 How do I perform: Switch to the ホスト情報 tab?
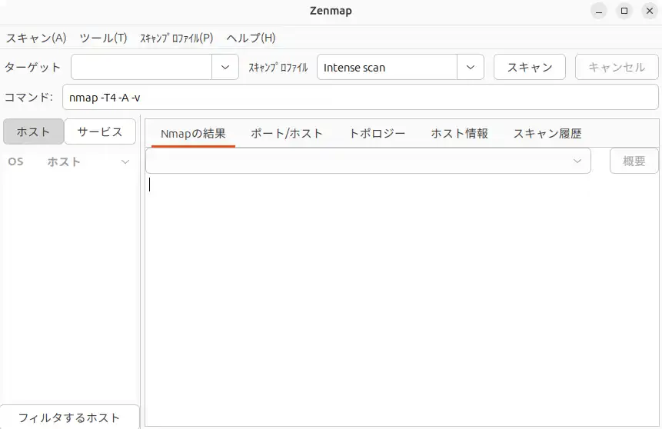[x=459, y=134]
